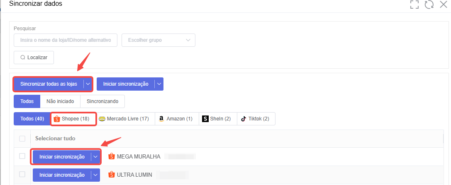This screenshot has width=451, height=185.
Task: Click the refresh icon in dialog header
Action: coord(429,5)
